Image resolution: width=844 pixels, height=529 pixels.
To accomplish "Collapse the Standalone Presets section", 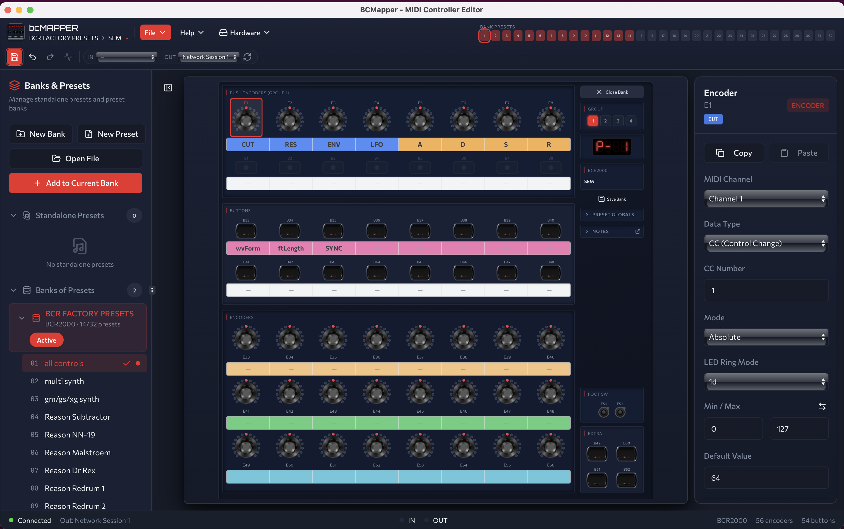I will coord(13,215).
